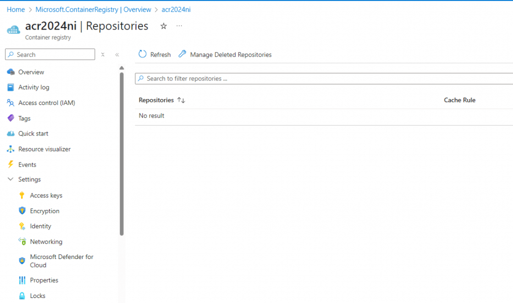
Task: Open the Events lightning item
Action: click(x=27, y=164)
